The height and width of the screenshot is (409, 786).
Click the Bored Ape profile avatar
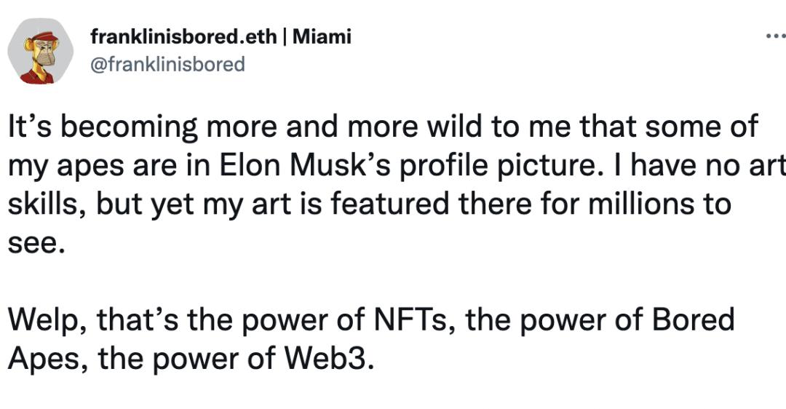click(41, 52)
